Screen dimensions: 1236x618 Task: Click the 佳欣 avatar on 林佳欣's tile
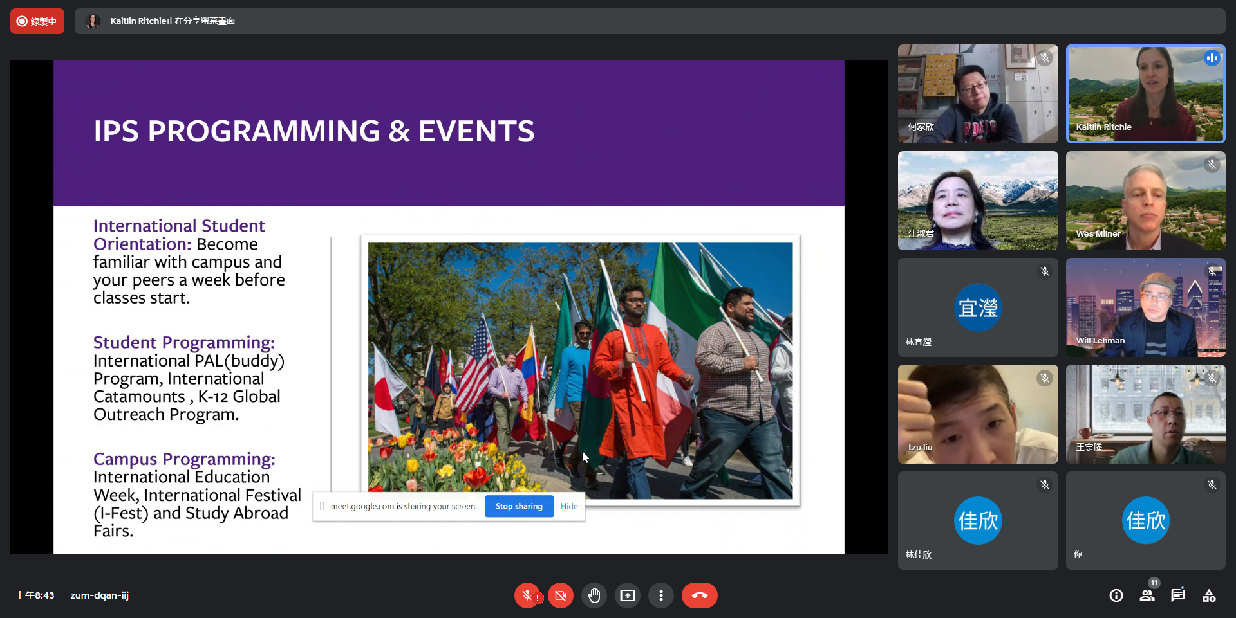click(978, 520)
